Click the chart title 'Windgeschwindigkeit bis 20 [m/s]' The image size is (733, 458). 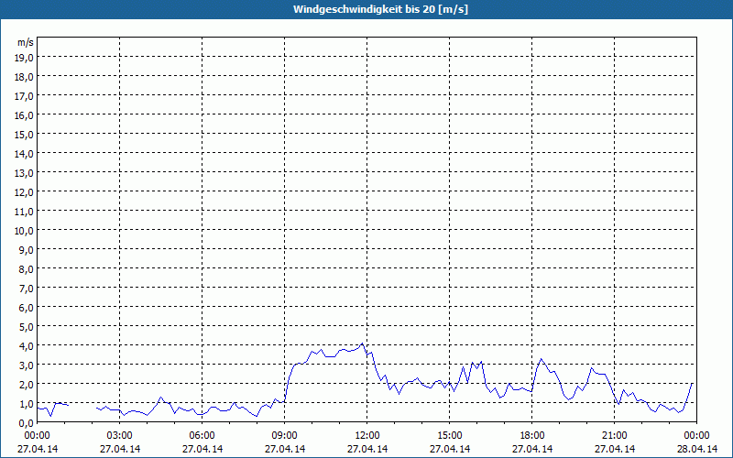tap(380, 9)
